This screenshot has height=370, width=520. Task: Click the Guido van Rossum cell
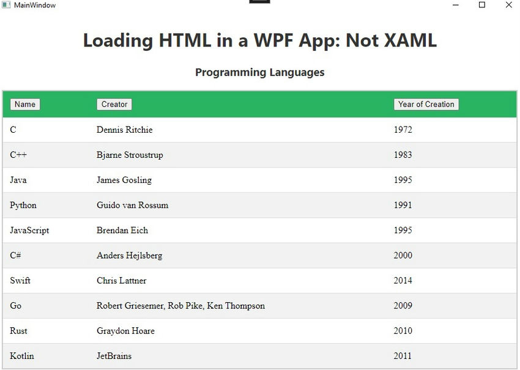point(132,205)
